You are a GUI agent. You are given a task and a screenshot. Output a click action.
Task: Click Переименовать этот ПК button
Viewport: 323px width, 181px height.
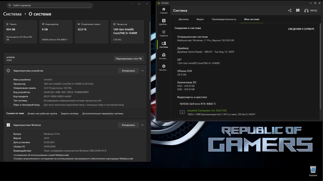tap(129, 59)
